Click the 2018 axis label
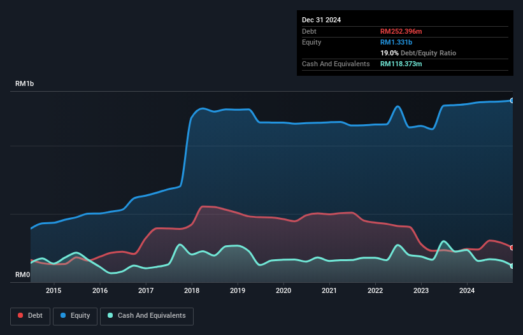This screenshot has width=523, height=335. point(192,290)
